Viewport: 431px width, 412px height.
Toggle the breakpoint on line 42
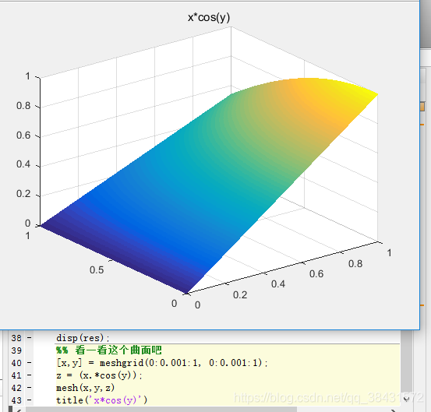(x=29, y=388)
